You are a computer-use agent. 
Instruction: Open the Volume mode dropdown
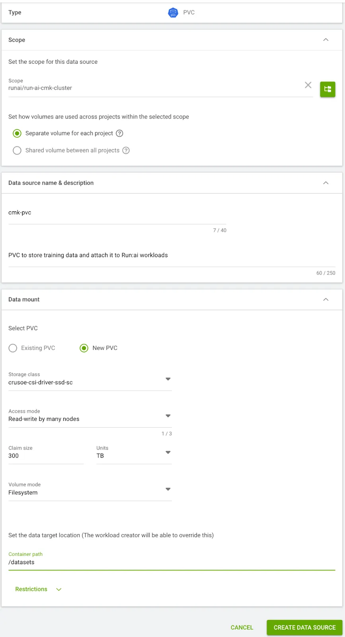click(168, 489)
